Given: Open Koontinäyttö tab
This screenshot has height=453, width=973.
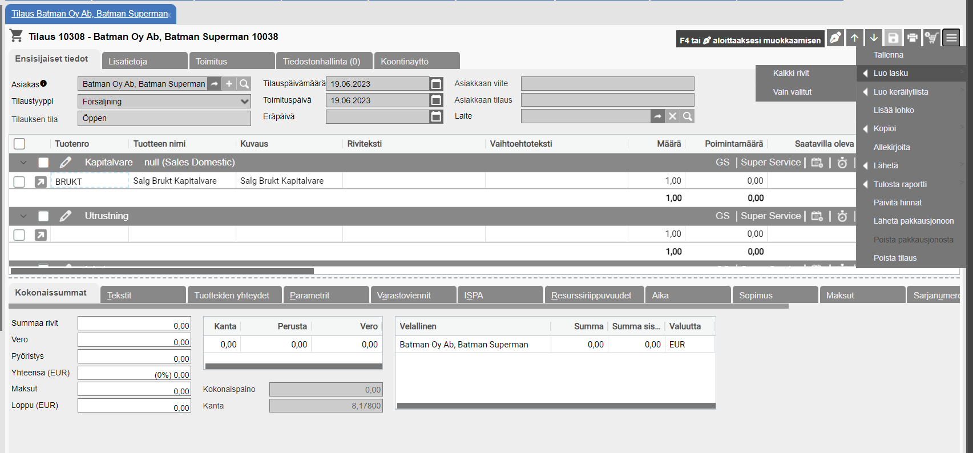Looking at the screenshot, I should tap(417, 61).
